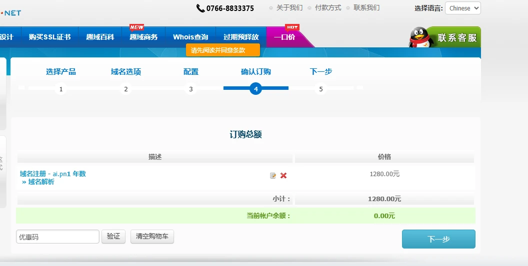
Task: Remove the ai.pn item with red X
Action: (283, 176)
